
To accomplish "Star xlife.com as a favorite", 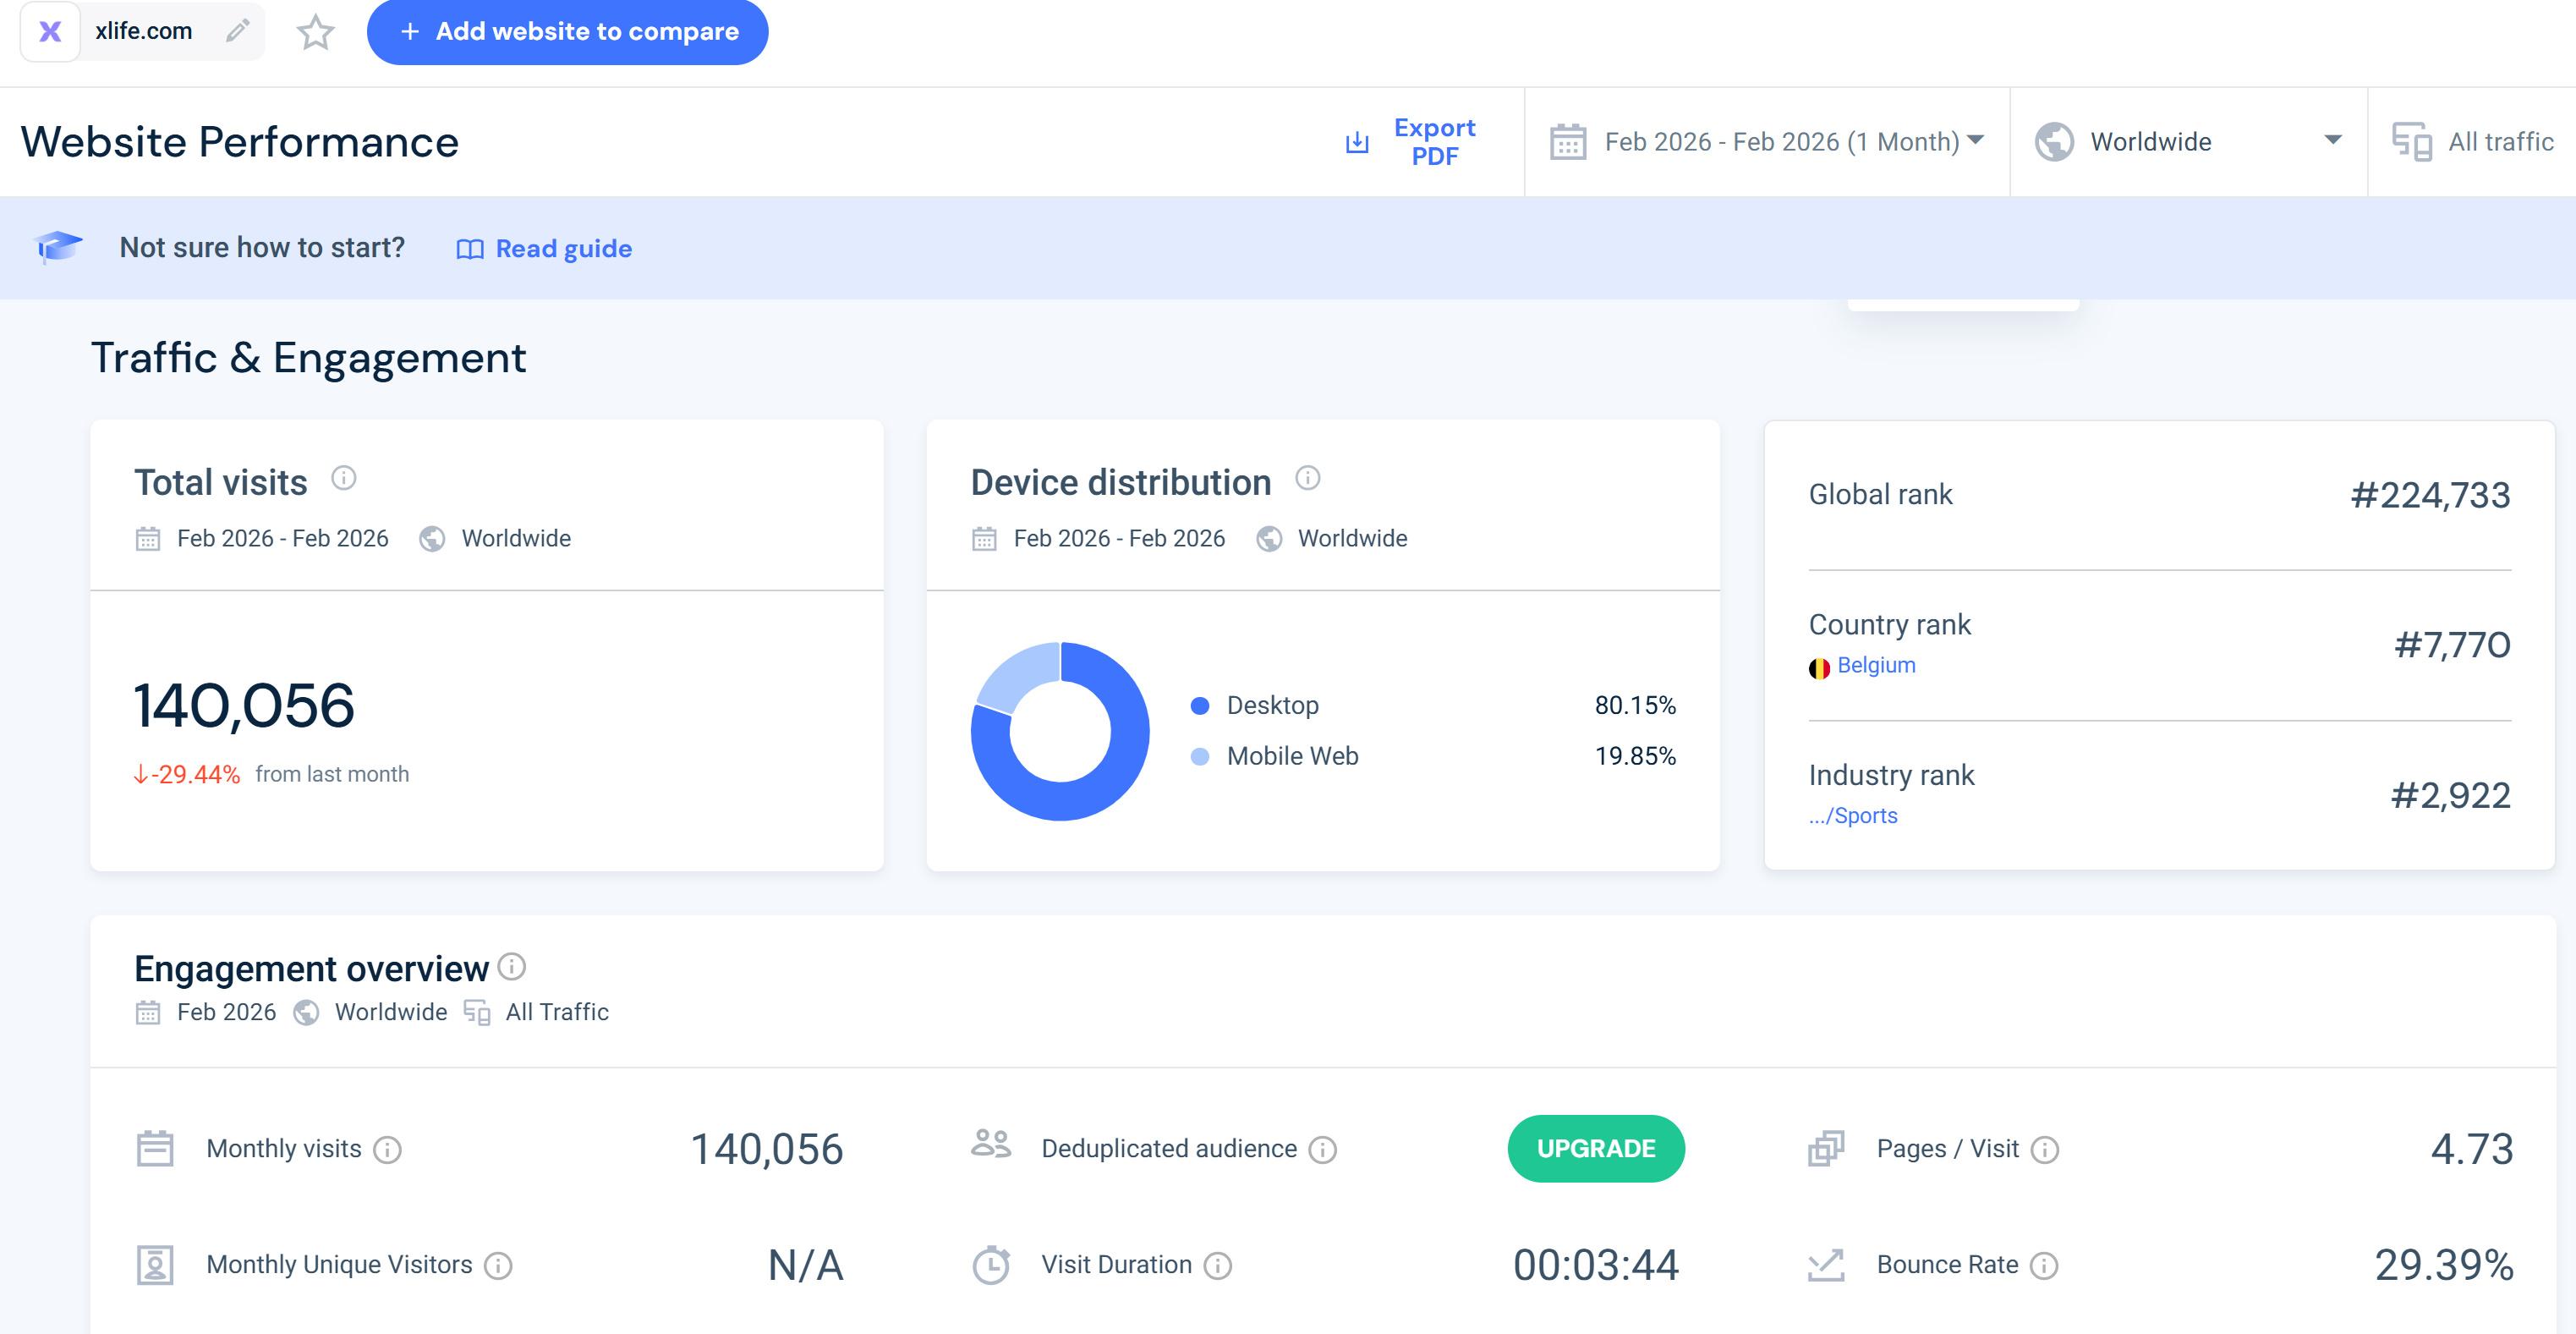I will (315, 32).
